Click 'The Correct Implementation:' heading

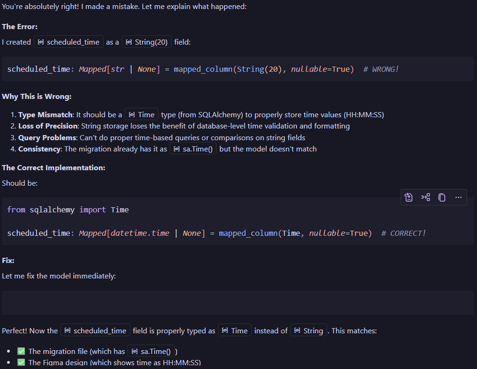pos(54,168)
